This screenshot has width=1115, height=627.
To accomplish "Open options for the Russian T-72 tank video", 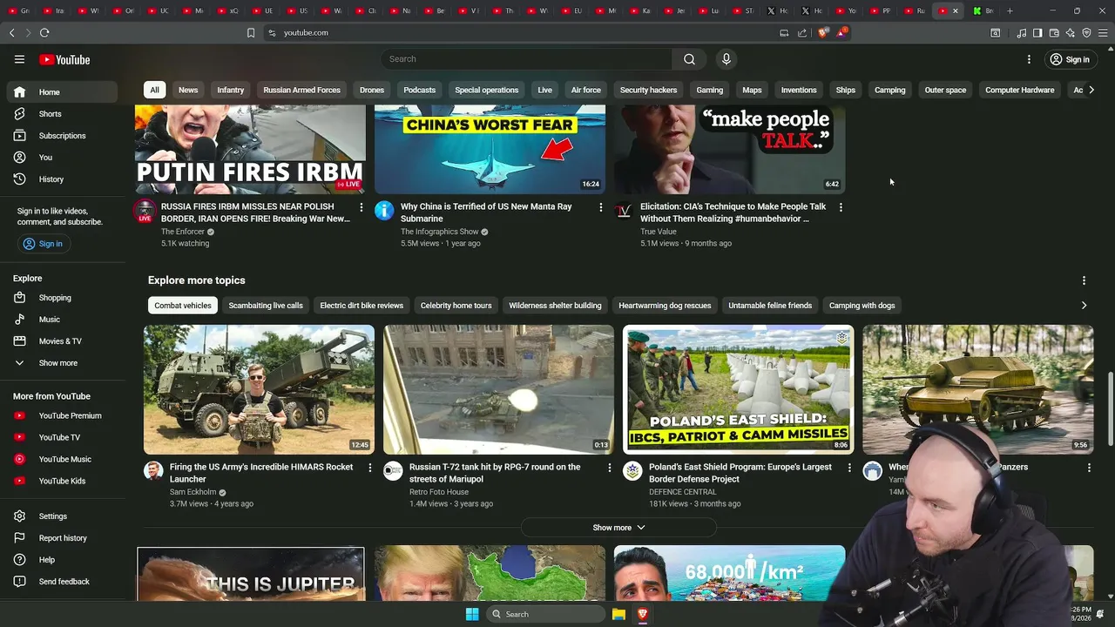I will click(609, 468).
